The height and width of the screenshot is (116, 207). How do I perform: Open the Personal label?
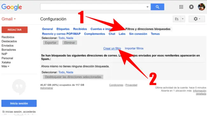click(7, 58)
